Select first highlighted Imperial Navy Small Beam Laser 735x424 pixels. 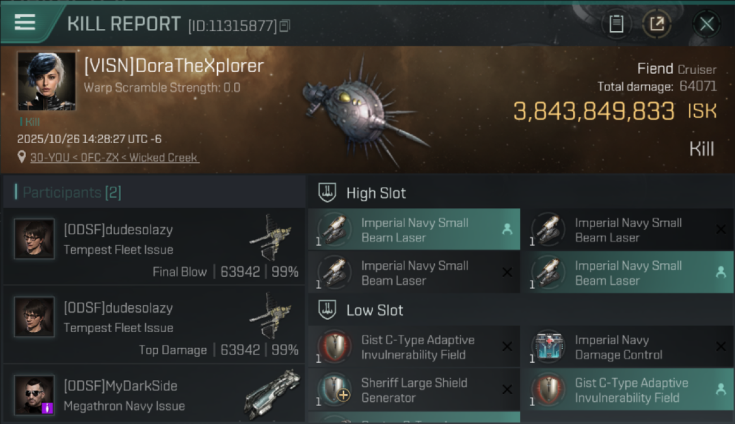[414, 230]
